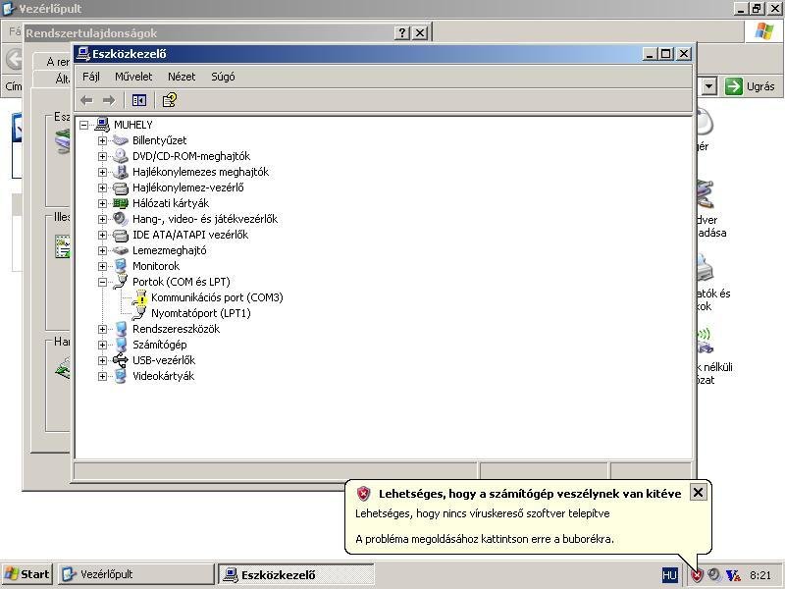Click the Start button
Viewport: 785px width, 589px height.
(x=26, y=574)
